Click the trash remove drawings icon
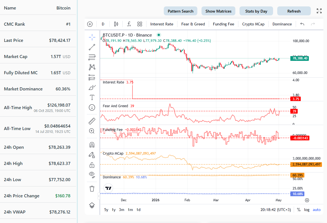Screen dimensions: 327x223 [x=92, y=189]
